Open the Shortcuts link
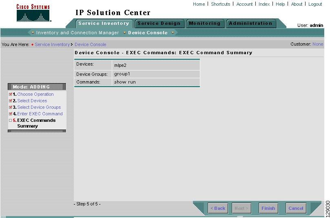Viewport: 330px width, 218px height. (221, 4)
